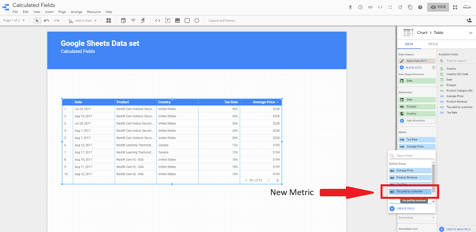Open the Add a chart dropdown

[x=83, y=21]
